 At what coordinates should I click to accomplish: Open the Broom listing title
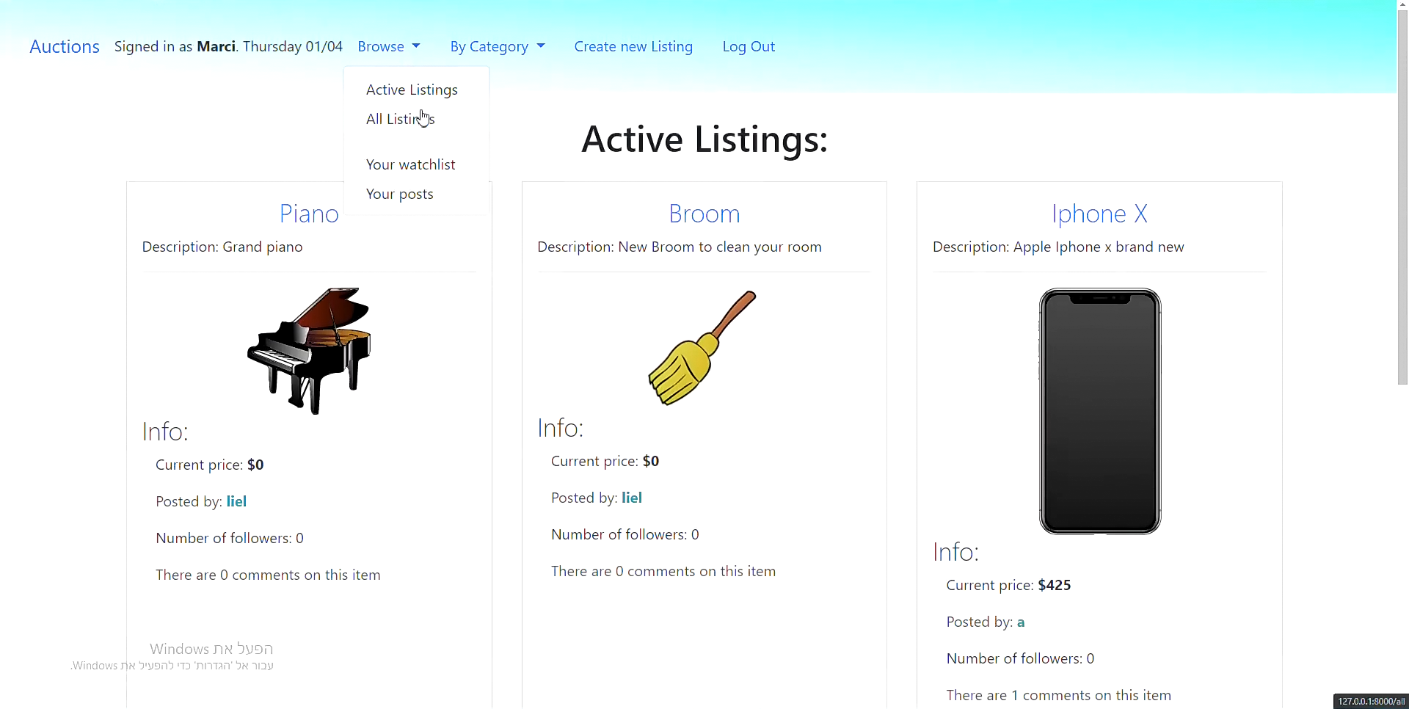704,214
